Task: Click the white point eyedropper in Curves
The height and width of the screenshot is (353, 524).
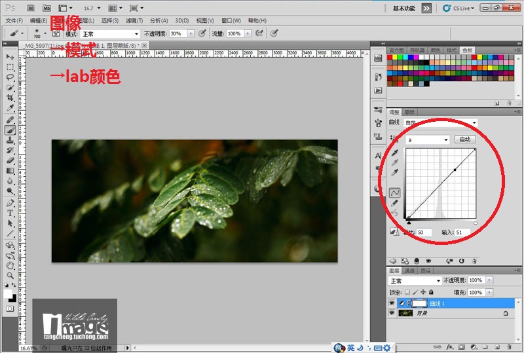Action: point(395,172)
